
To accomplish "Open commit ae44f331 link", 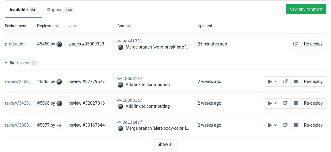I will click(x=132, y=41).
